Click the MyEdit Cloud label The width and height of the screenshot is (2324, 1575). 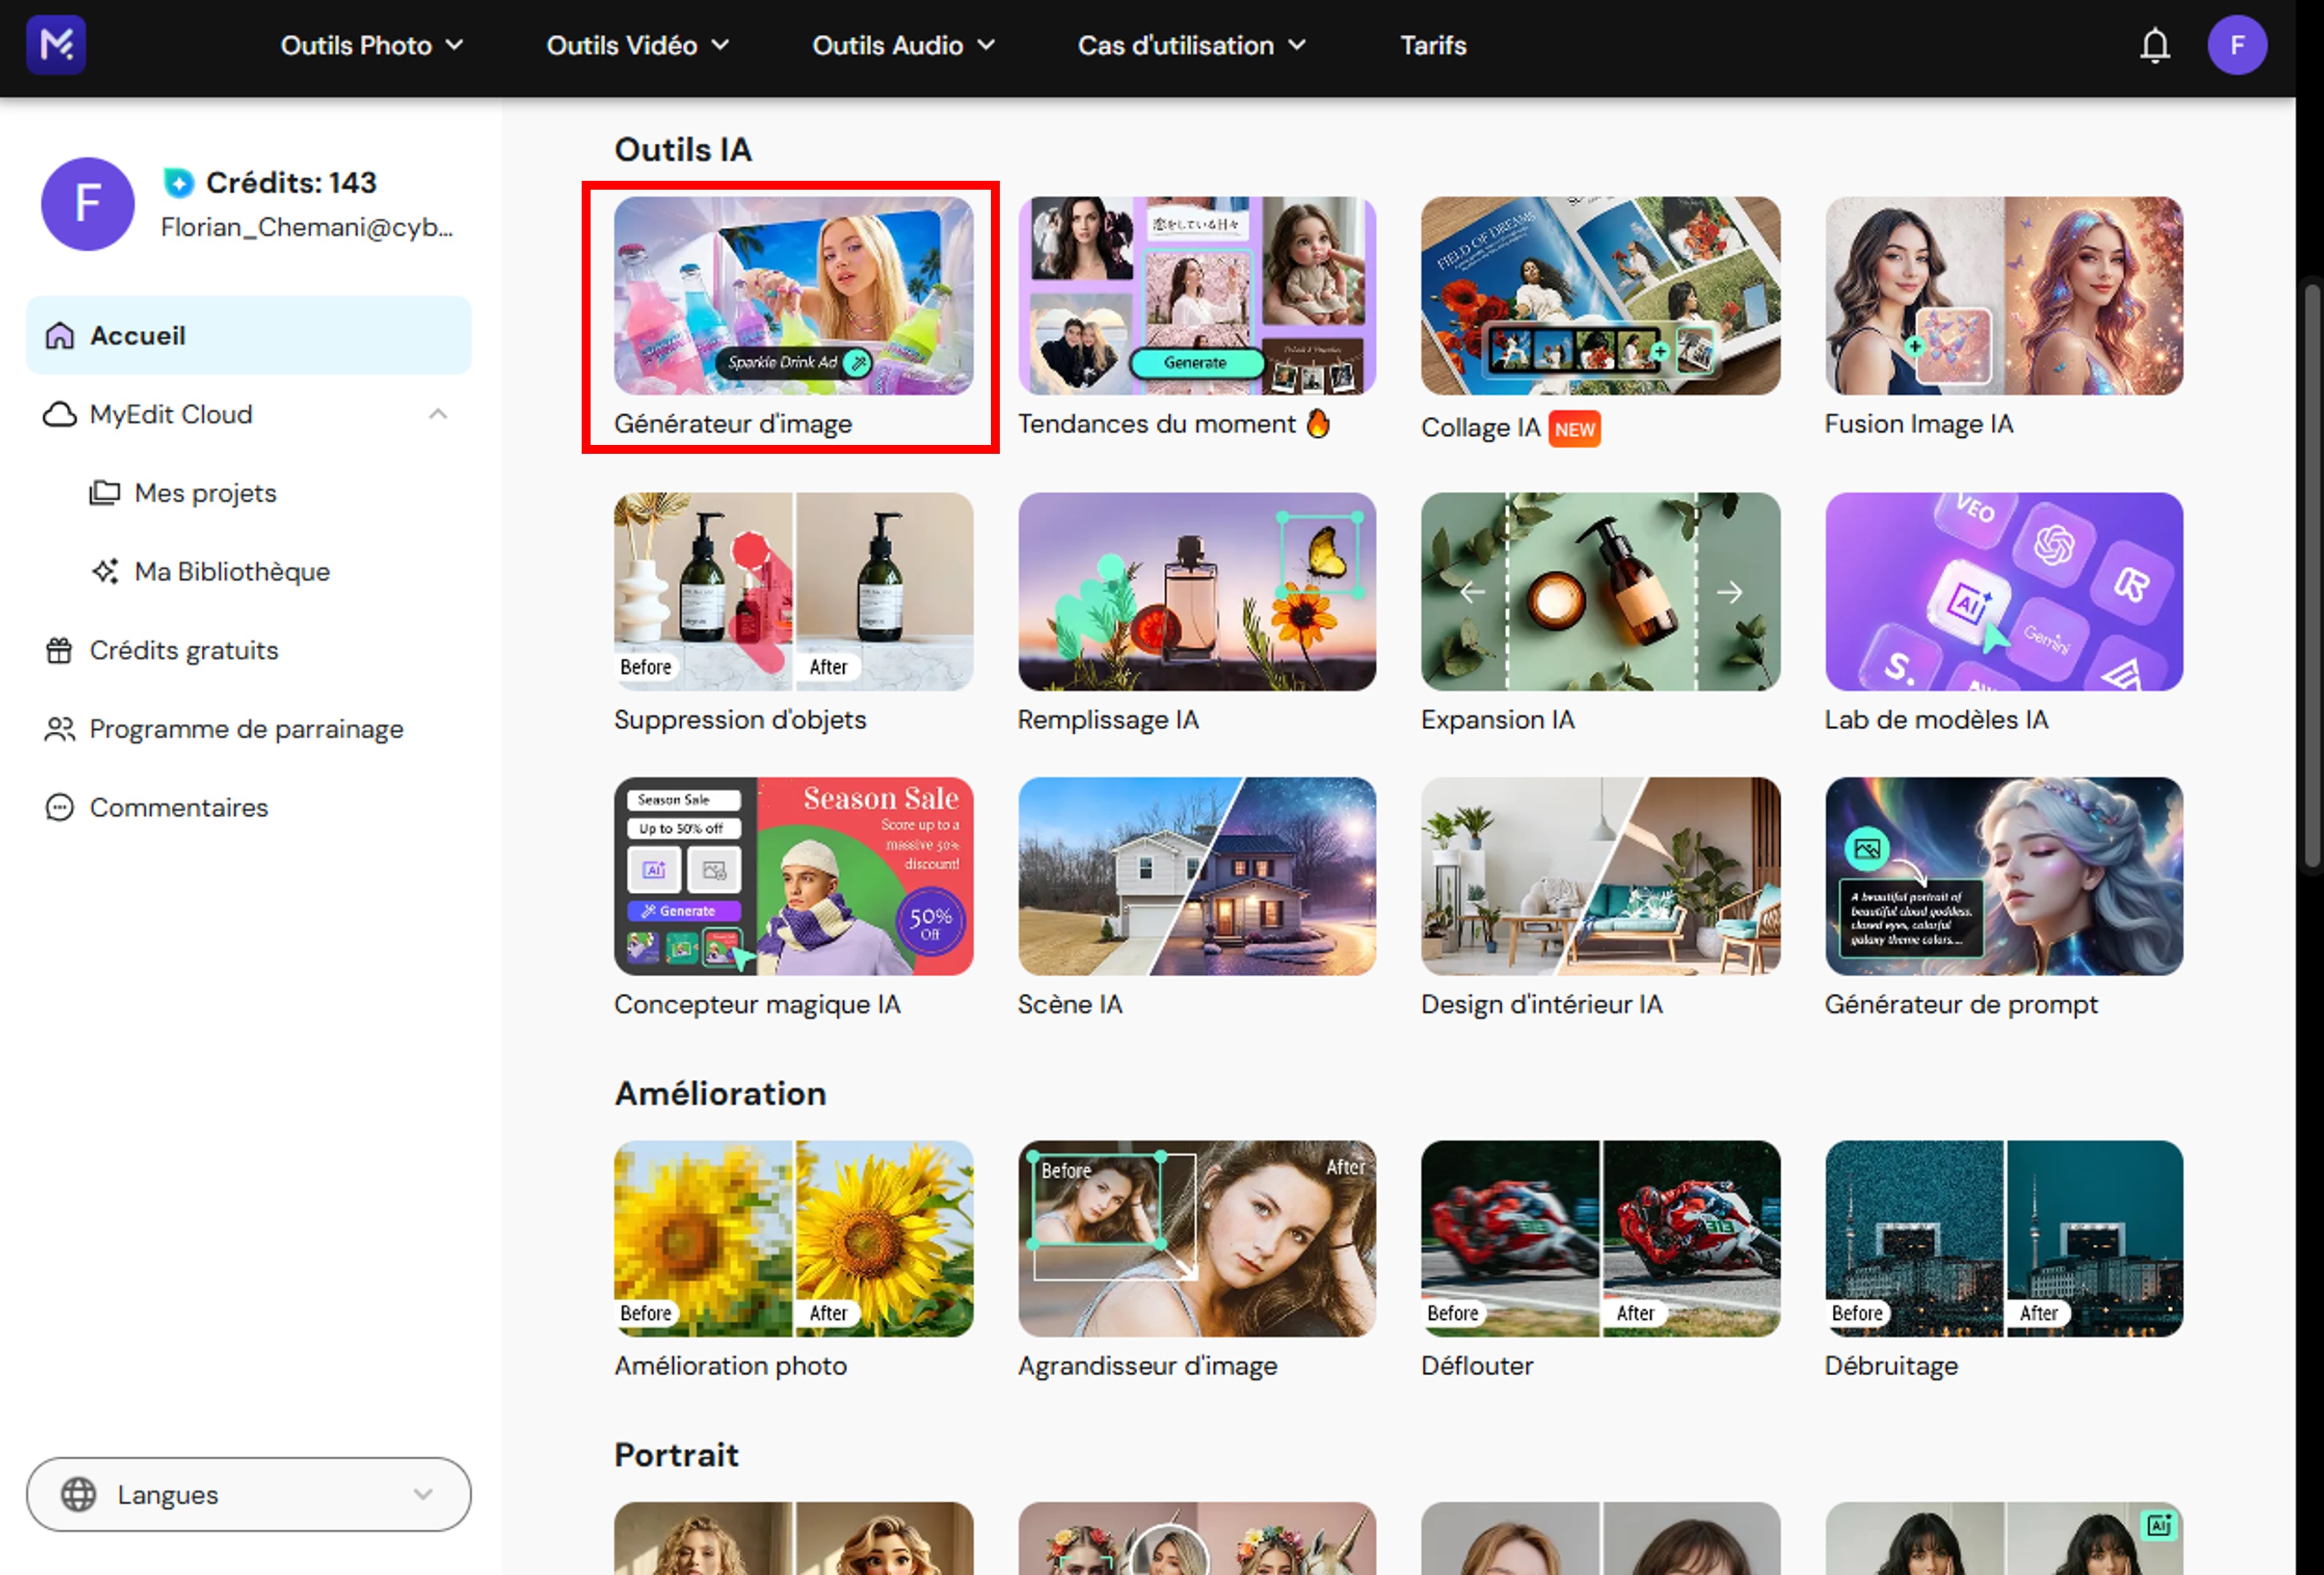(171, 414)
